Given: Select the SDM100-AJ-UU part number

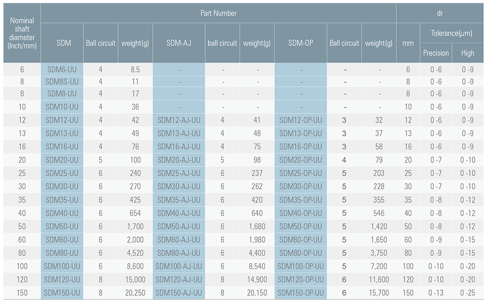Looking at the screenshot, I should click(x=179, y=266).
